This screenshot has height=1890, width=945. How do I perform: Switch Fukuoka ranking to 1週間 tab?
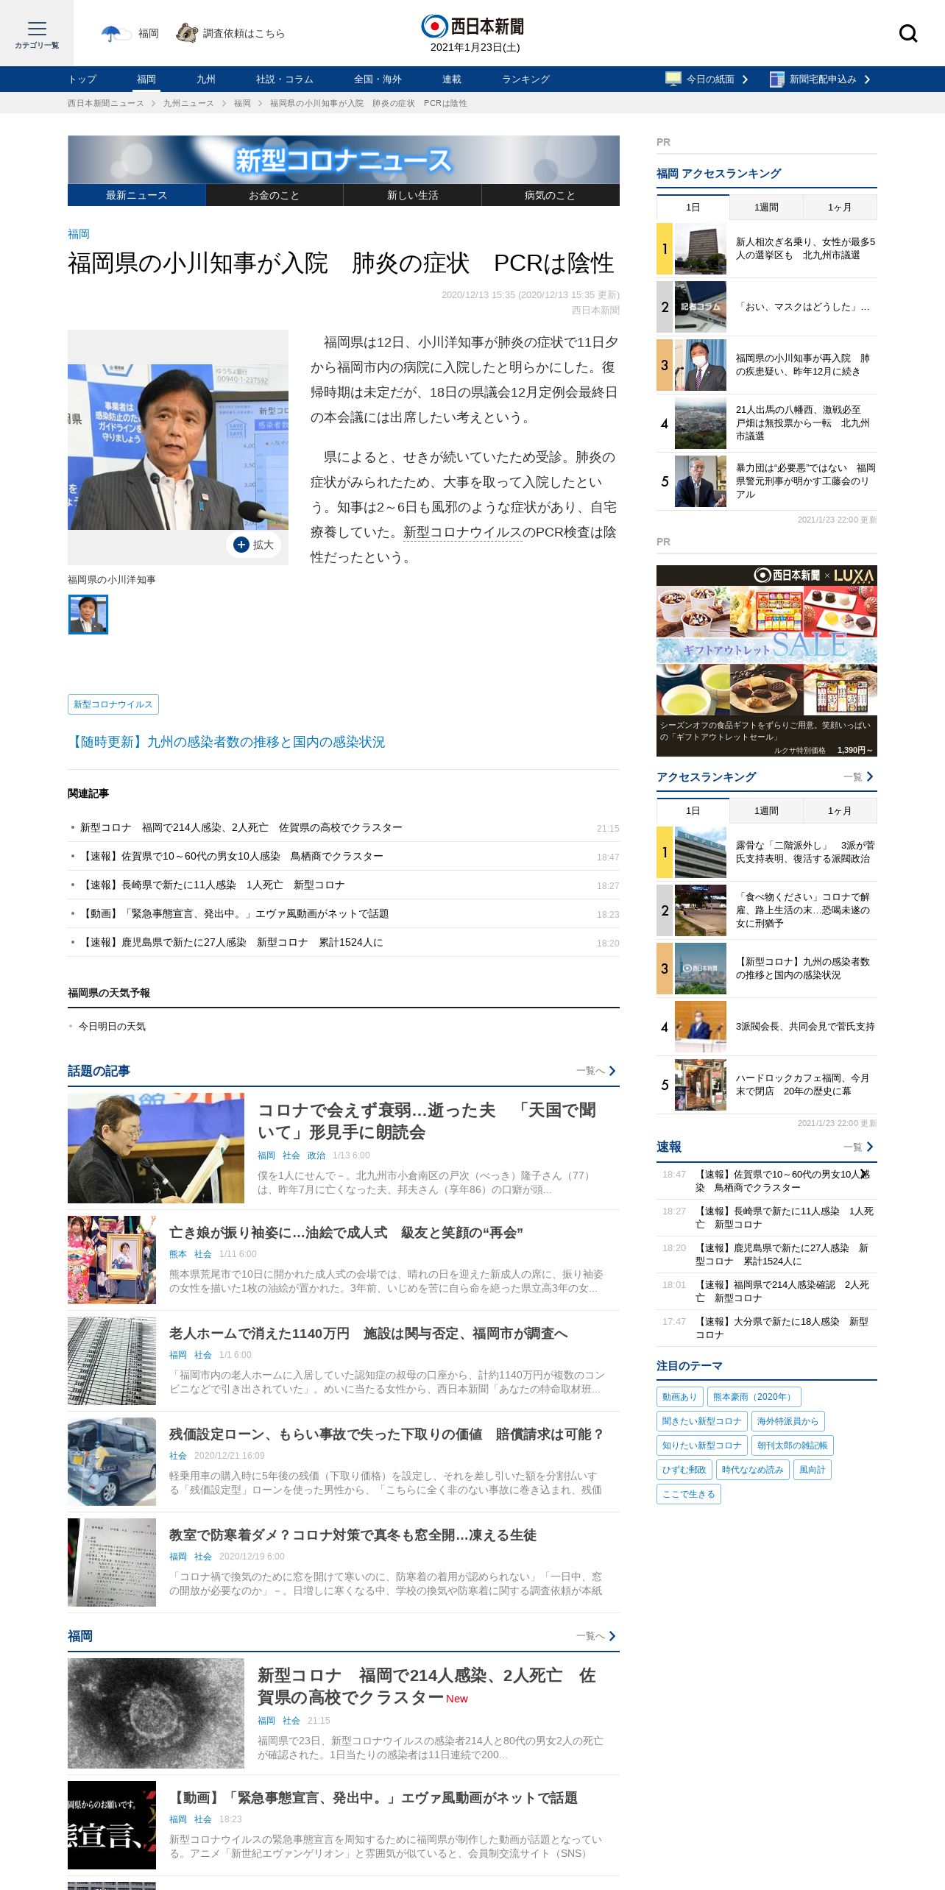[x=766, y=208]
